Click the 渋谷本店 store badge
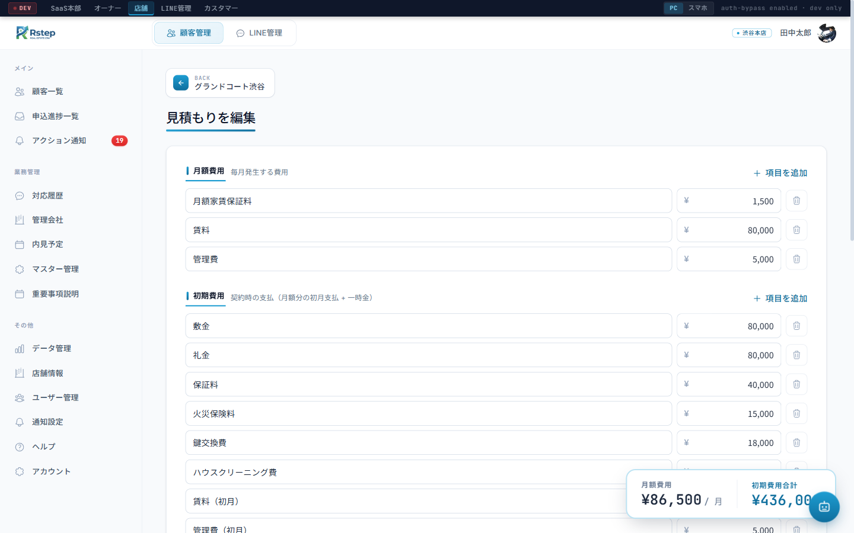This screenshot has height=533, width=854. pos(752,33)
